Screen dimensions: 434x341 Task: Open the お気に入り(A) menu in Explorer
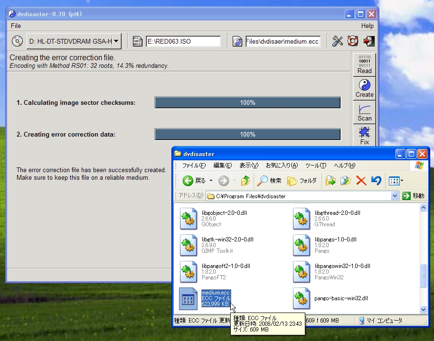282,166
